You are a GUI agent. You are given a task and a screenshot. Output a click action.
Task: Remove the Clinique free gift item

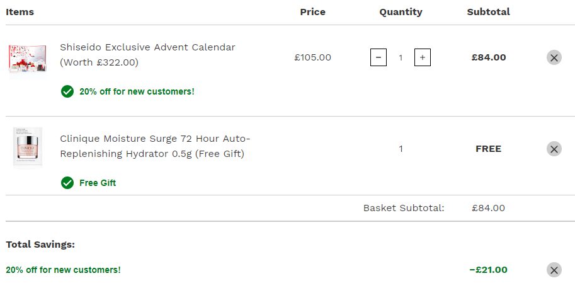554,149
